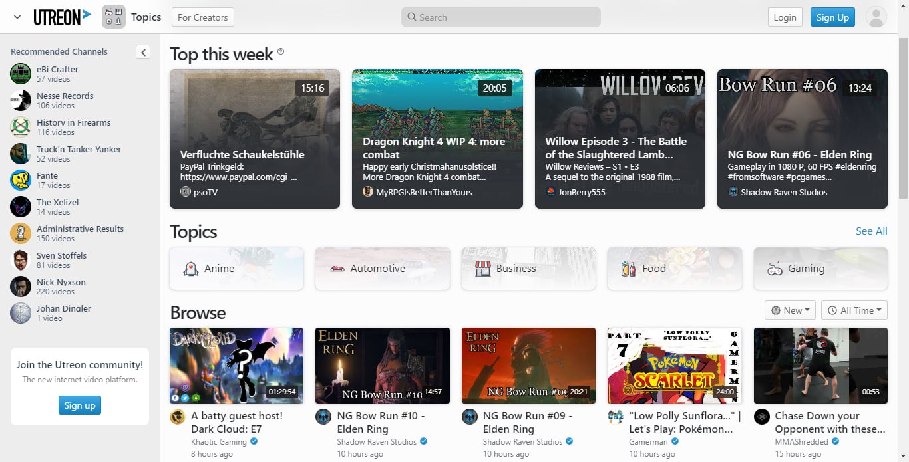Open the user profile avatar icon
The width and height of the screenshot is (909, 462).
coord(876,17)
